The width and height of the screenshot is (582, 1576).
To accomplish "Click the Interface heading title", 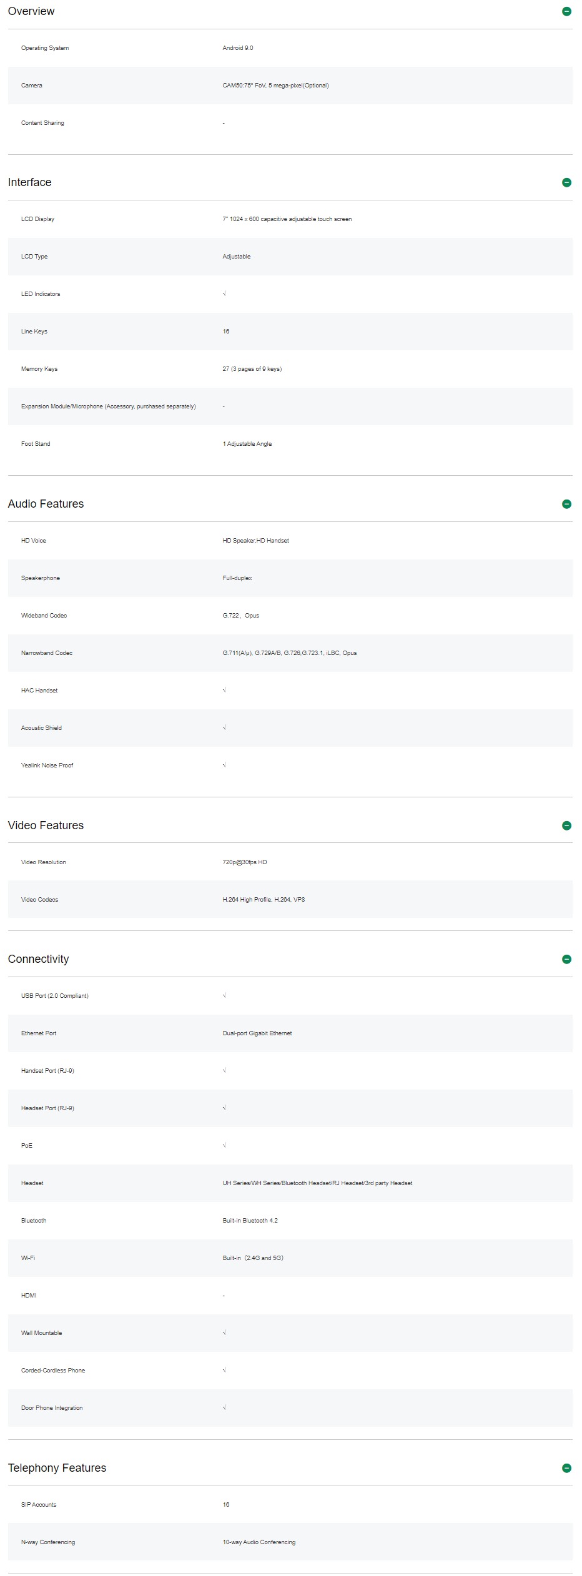I will pos(29,182).
